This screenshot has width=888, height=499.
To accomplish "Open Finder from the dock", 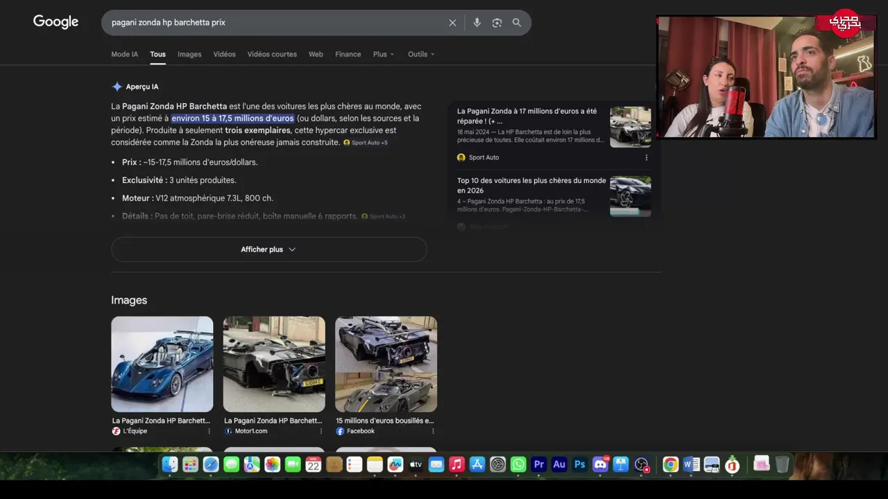I will click(x=170, y=465).
